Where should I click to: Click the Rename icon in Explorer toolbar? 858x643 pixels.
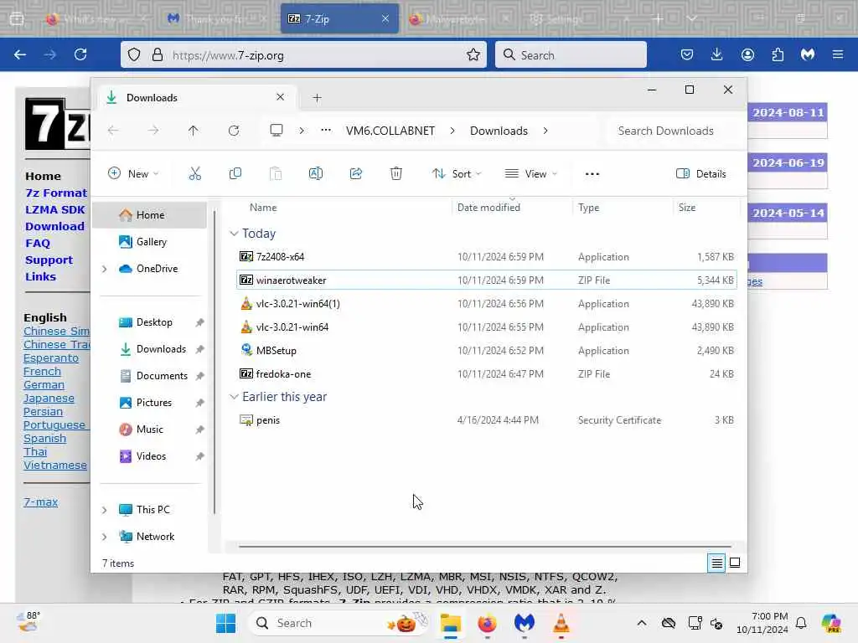click(316, 174)
